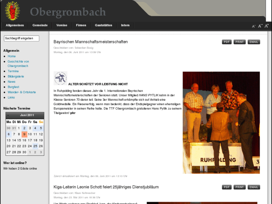The image size is (272, 204).
Task: Click 'Geschrieben von: Sebastian Essig' text
Action: pyautogui.click(x=73, y=48)
